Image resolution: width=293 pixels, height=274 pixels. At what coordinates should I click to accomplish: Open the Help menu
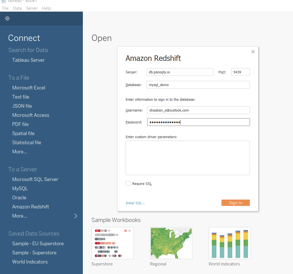[46, 8]
